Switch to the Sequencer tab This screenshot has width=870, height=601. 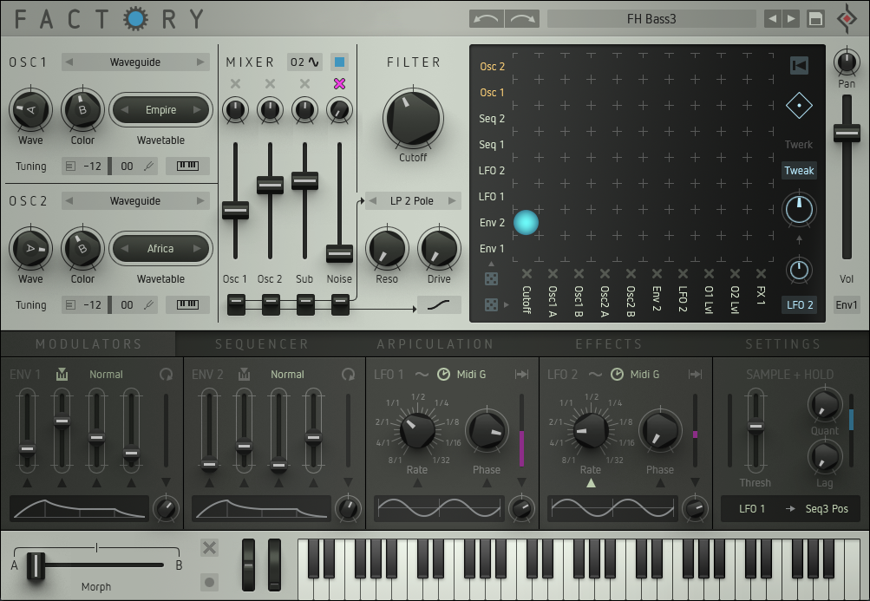(x=261, y=344)
